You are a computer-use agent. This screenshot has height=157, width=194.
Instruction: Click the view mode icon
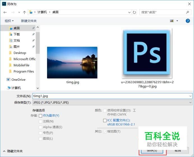(x=172, y=21)
